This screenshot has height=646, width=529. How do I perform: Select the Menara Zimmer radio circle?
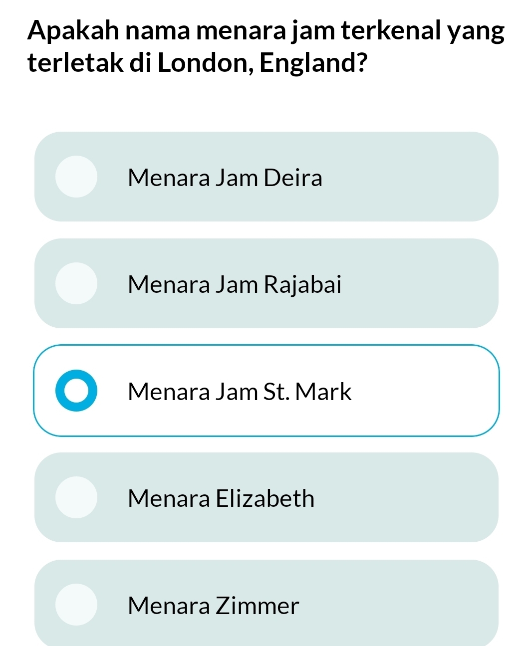[76, 605]
